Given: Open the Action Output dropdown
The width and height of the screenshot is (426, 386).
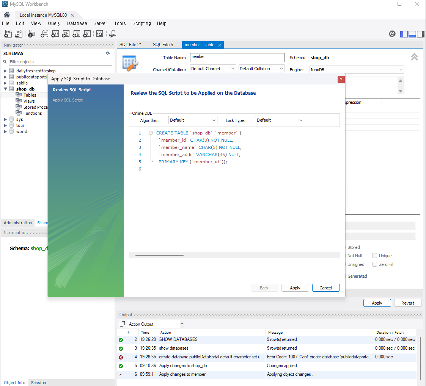Looking at the screenshot, I should [156, 324].
